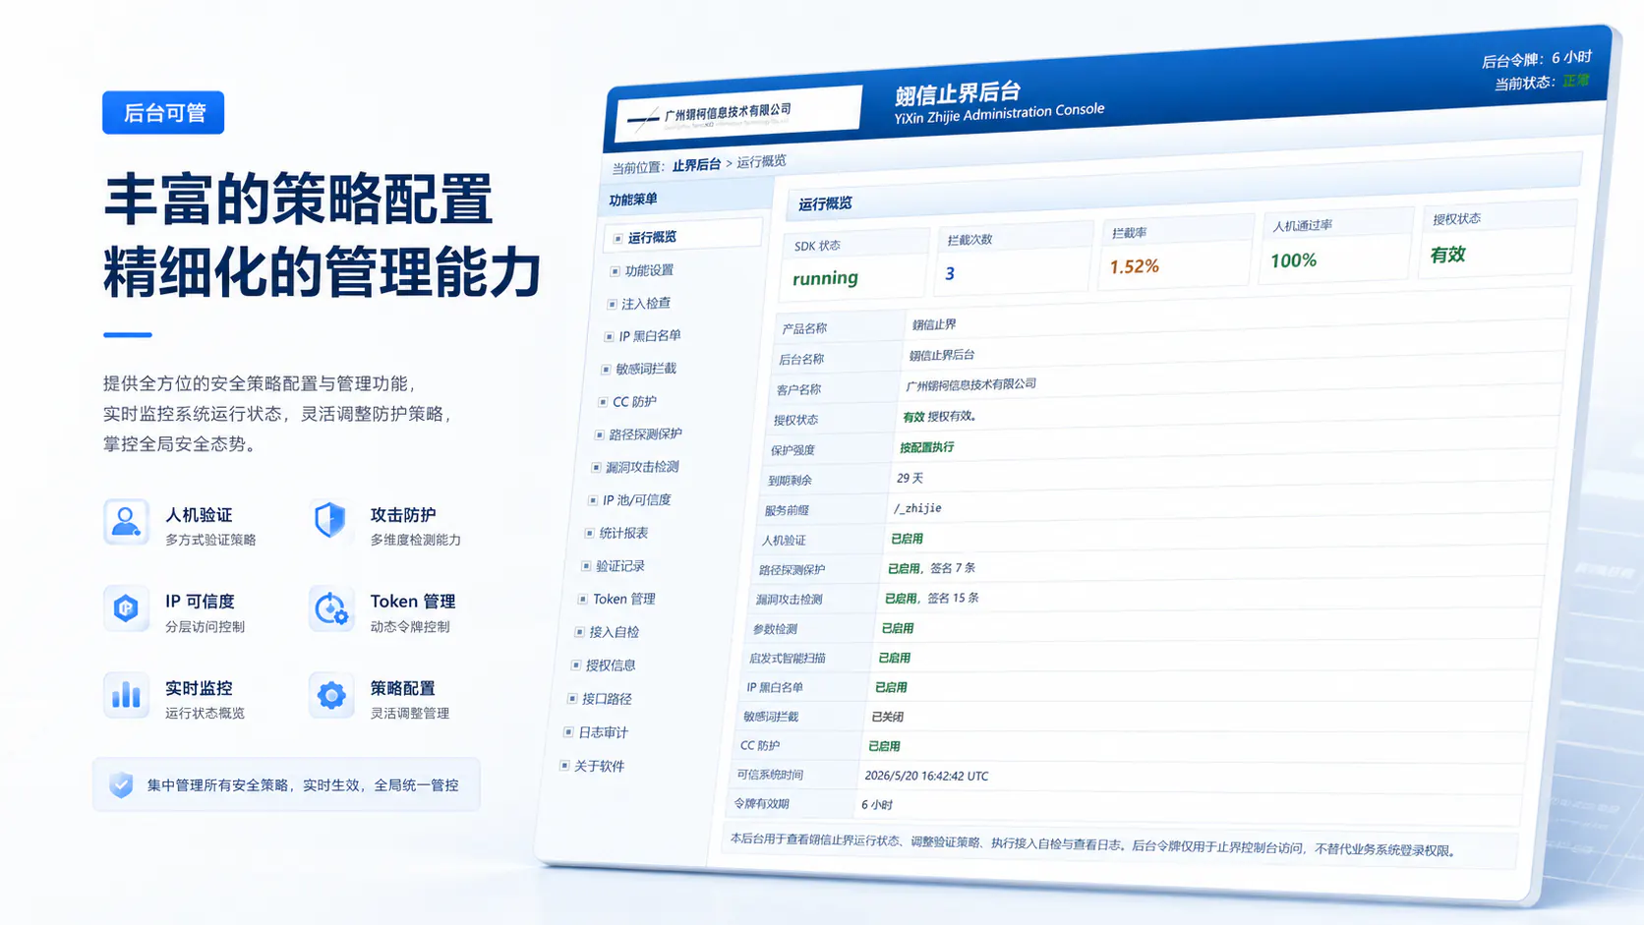Viewport: 1644px width, 925px height.
Task: Click the 2026/5/20 16:42:42 UTC timestamp
Action: click(926, 776)
